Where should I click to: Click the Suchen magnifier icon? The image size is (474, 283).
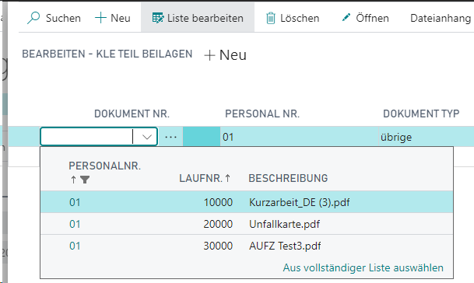pyautogui.click(x=33, y=18)
